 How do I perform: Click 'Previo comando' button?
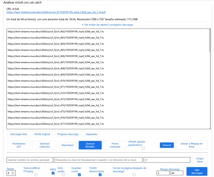115,145
